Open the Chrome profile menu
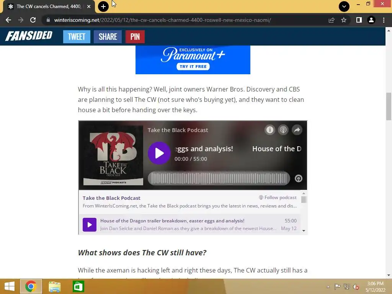Image resolution: width=392 pixels, height=294 pixels. click(371, 20)
